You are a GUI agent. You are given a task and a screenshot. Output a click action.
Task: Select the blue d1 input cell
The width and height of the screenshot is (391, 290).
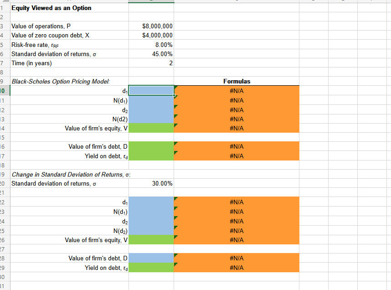coord(150,90)
